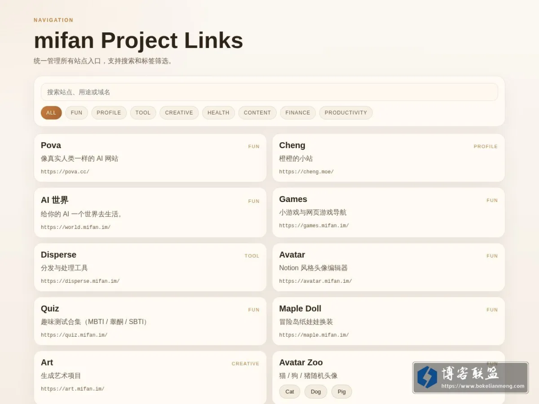Open the Avatar Zoo card title
This screenshot has width=539, height=404.
coord(300,362)
